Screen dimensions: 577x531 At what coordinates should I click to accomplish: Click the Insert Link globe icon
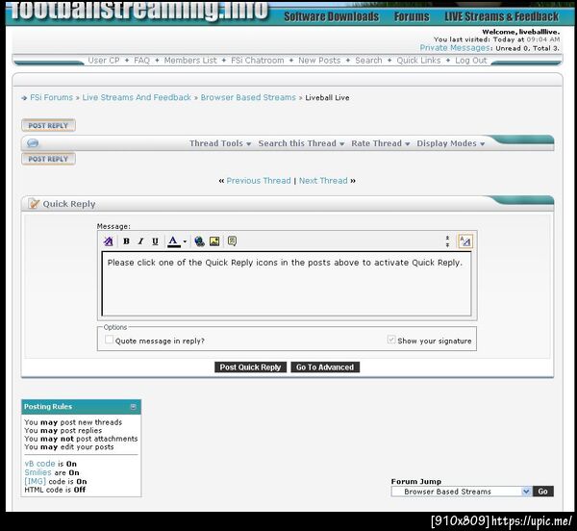[199, 241]
